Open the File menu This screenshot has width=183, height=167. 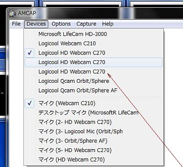point(16,24)
